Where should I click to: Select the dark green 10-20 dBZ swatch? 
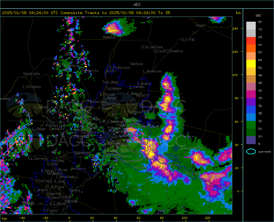[251, 133]
